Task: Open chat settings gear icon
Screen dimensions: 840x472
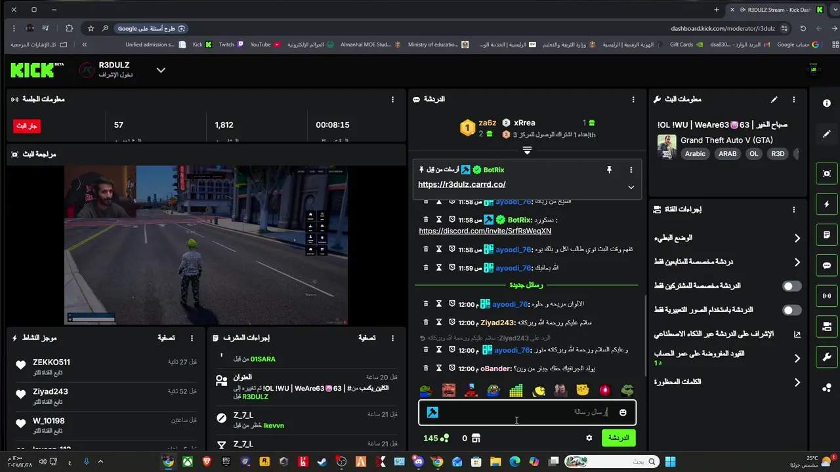Action: 589,438
